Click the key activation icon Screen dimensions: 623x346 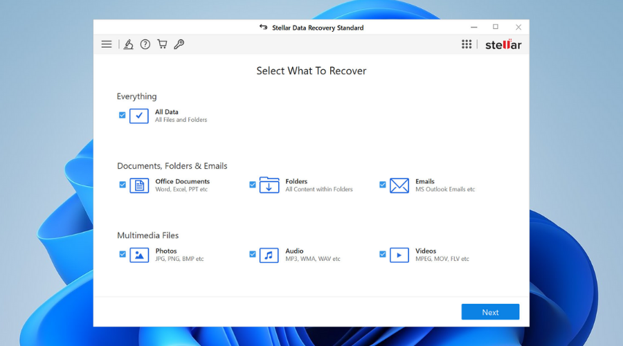179,44
